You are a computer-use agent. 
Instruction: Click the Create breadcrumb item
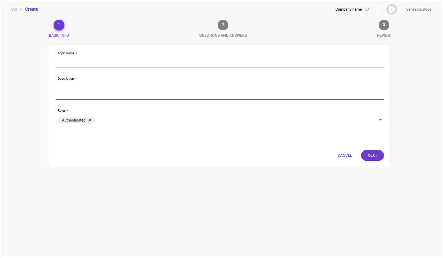click(x=31, y=9)
